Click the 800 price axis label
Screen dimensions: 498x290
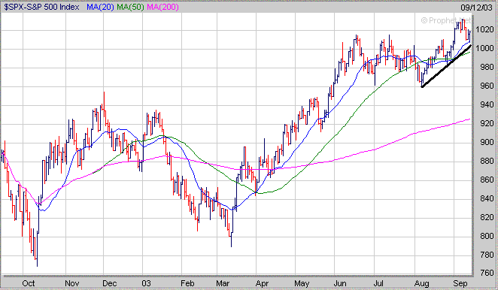[x=487, y=236]
